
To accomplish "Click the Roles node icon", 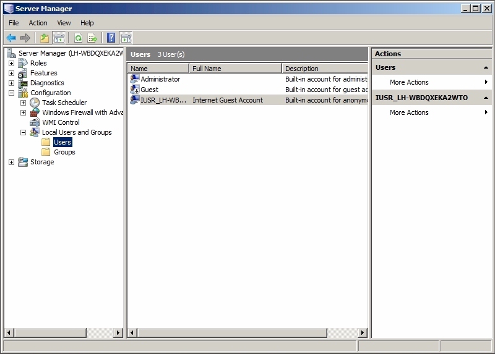I will coord(23,63).
